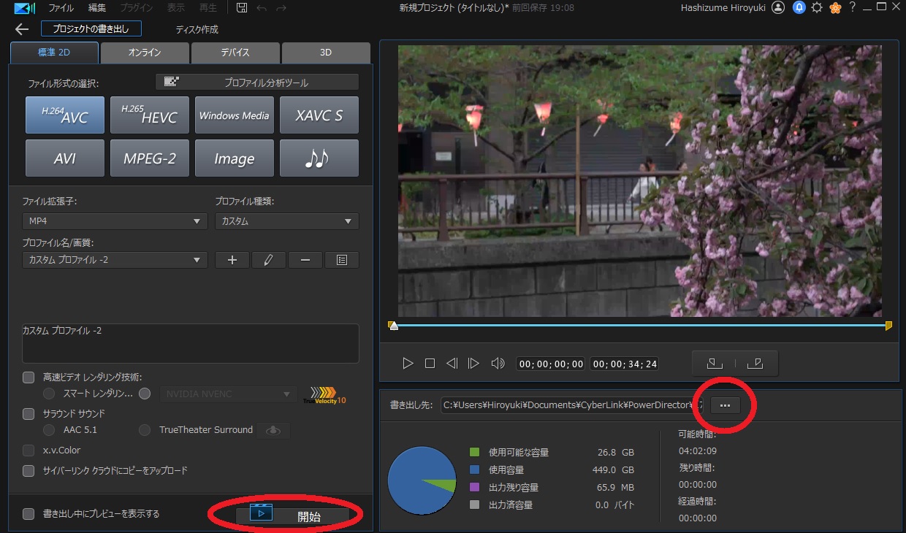Open the 編集 menu
Viewport: 906px width, 533px height.
click(96, 8)
